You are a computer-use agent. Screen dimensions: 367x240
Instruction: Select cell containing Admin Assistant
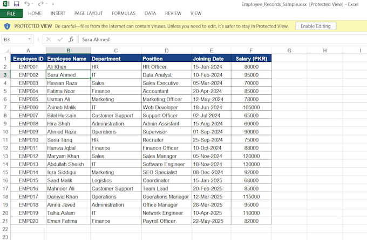[x=167, y=124]
